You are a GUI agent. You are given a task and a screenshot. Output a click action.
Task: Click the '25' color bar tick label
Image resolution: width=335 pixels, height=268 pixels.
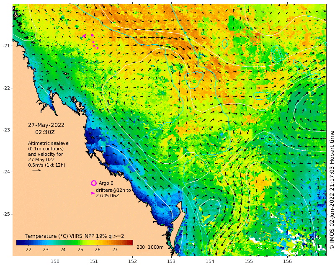click(x=80, y=250)
